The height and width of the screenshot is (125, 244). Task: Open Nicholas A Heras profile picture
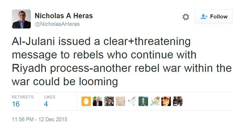tap(21, 19)
